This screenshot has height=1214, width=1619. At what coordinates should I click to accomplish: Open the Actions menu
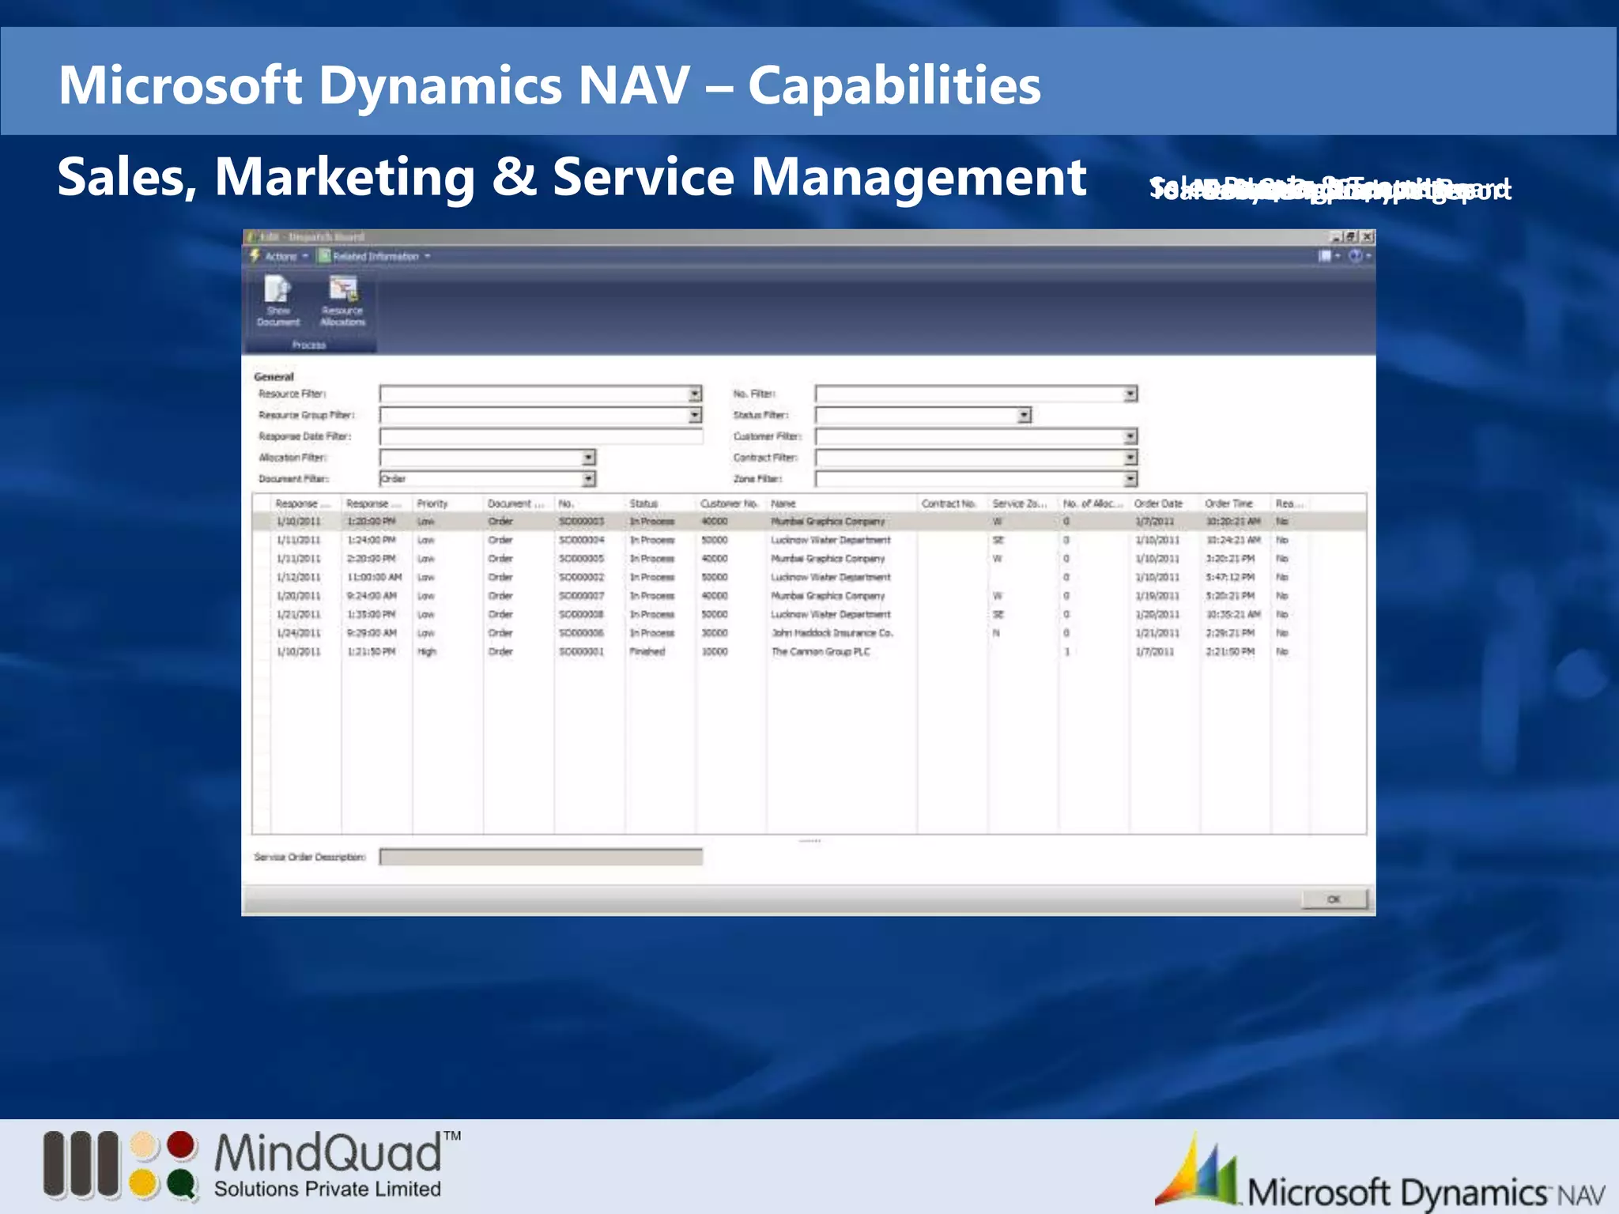[x=281, y=257]
